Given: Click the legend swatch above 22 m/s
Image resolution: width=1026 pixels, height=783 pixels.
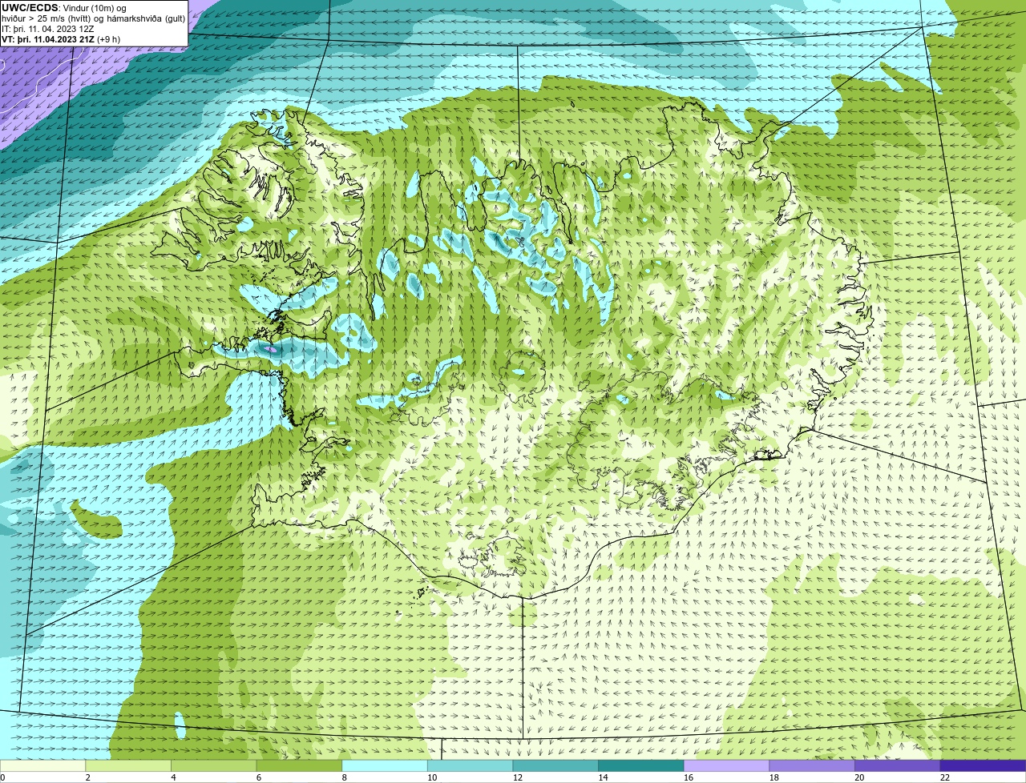Looking at the screenshot, I should (x=983, y=765).
